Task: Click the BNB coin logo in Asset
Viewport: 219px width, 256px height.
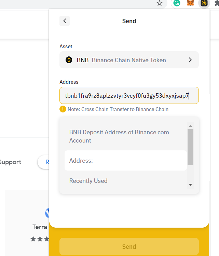Action: click(69, 60)
